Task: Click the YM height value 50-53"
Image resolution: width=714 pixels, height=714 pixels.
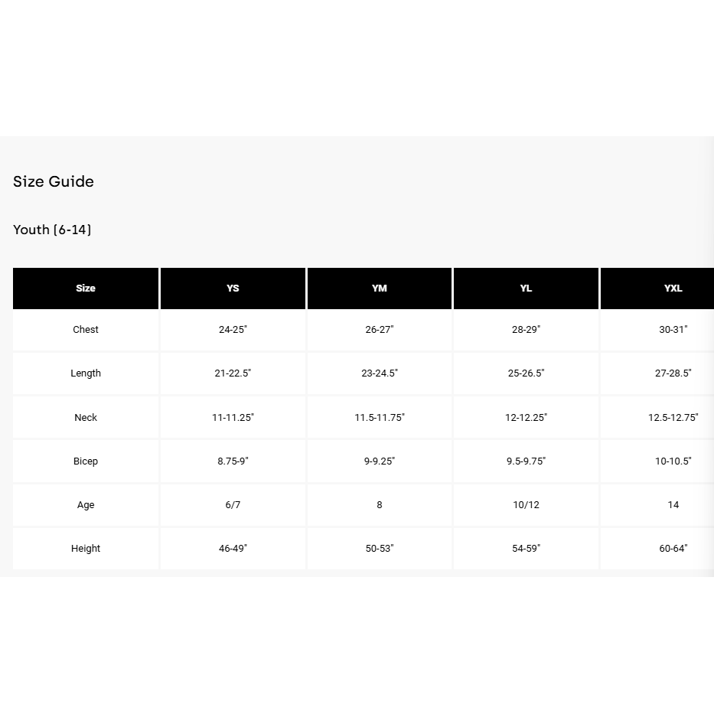Action: coord(380,549)
